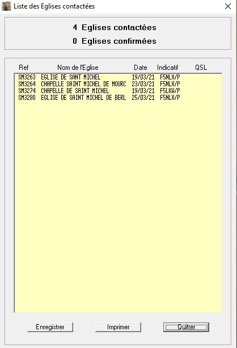This screenshot has width=237, height=348.
Task: Click the application icon in title bar
Action: [x=6, y=6]
